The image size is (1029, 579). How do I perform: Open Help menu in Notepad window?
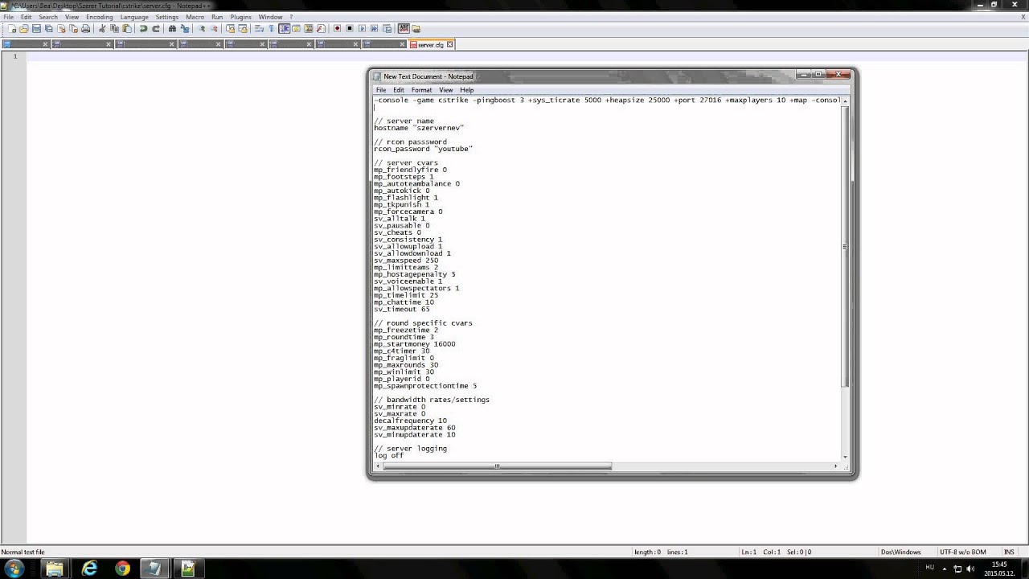[x=466, y=90]
